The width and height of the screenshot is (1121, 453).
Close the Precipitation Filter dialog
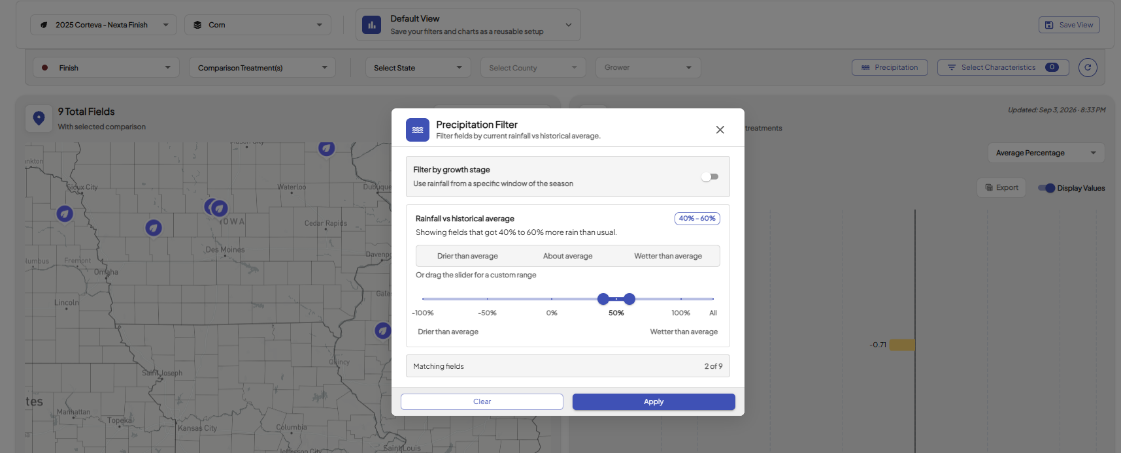click(720, 130)
